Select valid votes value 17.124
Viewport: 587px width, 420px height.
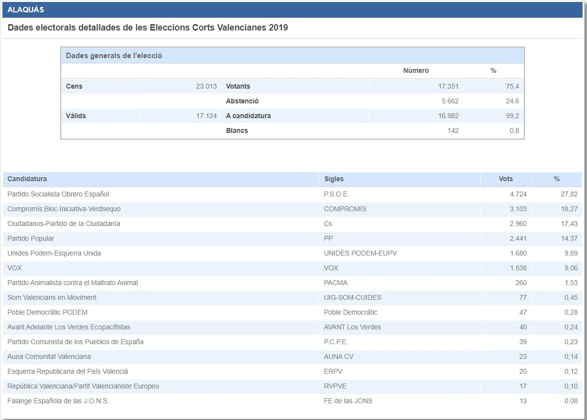point(206,116)
